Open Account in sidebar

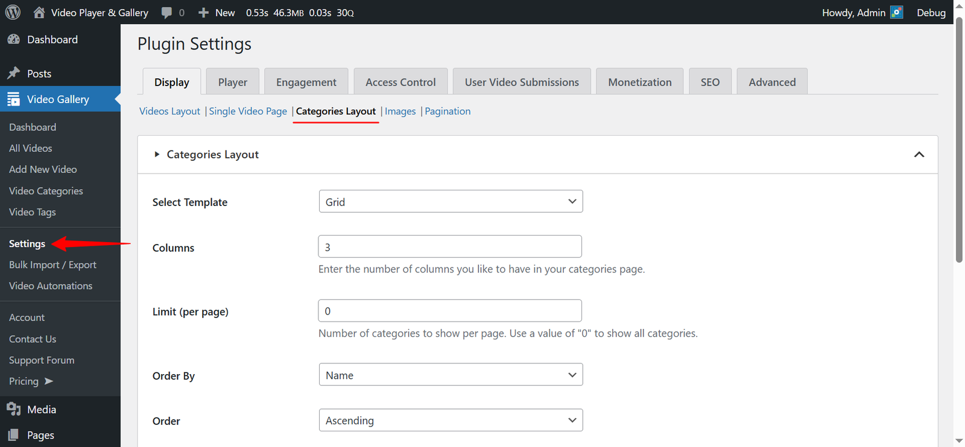(27, 317)
